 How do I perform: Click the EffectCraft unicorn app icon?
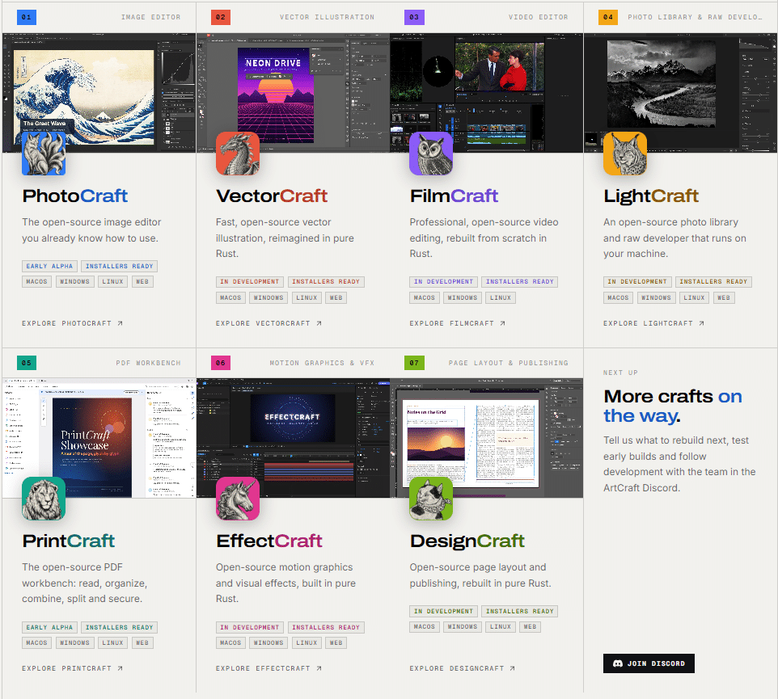(x=238, y=499)
